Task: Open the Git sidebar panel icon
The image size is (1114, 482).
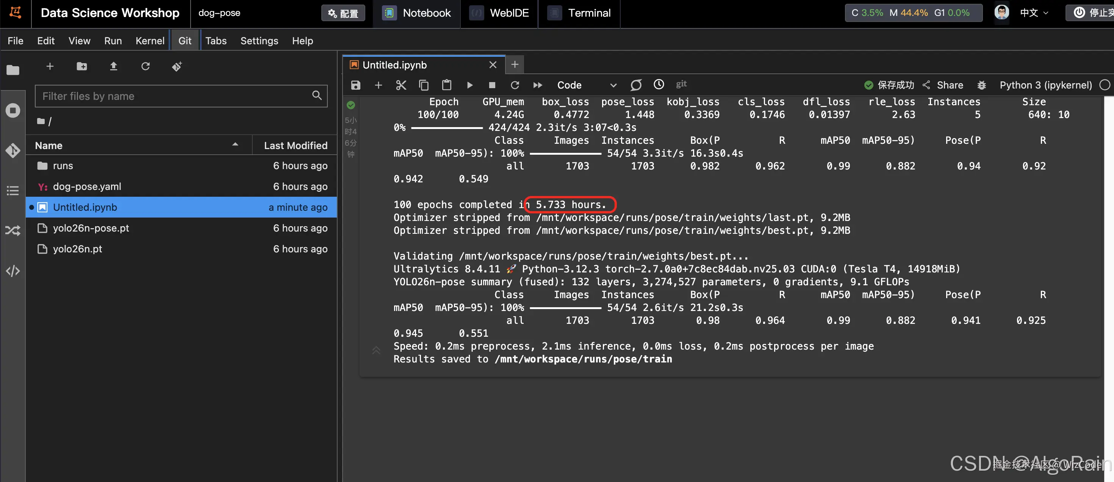Action: point(13,150)
